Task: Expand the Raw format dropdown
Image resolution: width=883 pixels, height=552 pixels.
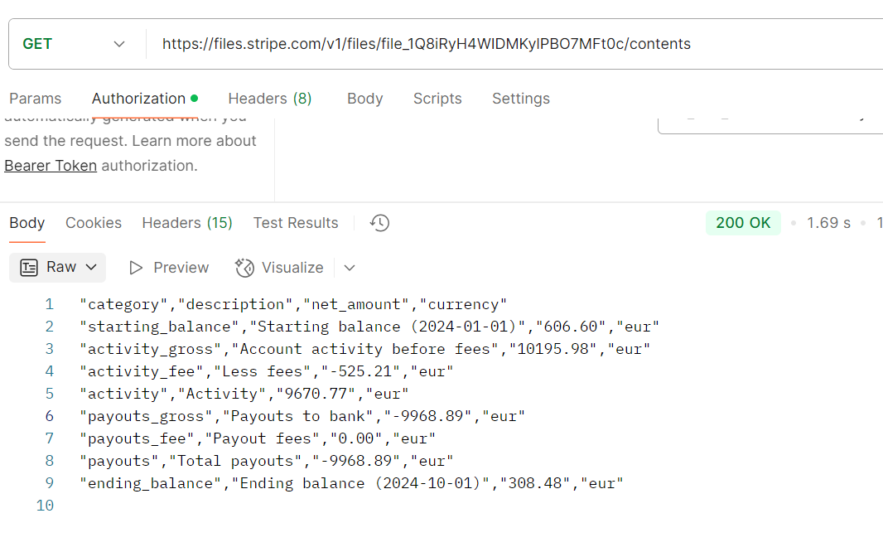Action: click(x=58, y=268)
